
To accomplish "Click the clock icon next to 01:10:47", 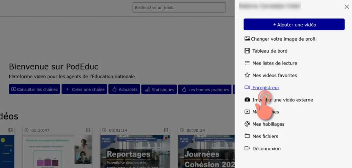I will [27, 130].
